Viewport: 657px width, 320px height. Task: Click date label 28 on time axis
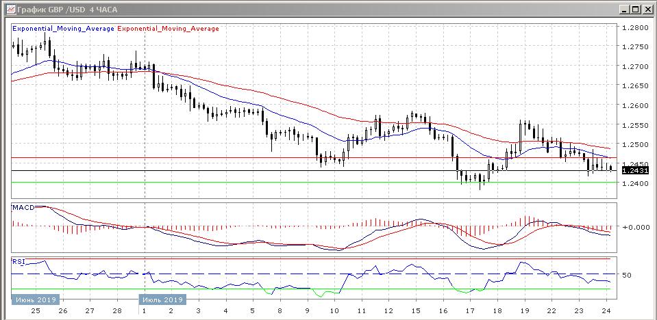coord(117,311)
